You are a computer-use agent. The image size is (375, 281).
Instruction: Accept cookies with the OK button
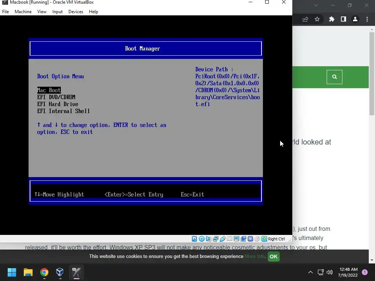coord(274,256)
